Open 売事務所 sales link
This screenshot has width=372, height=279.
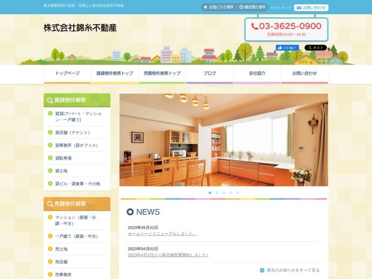pyautogui.click(x=63, y=275)
